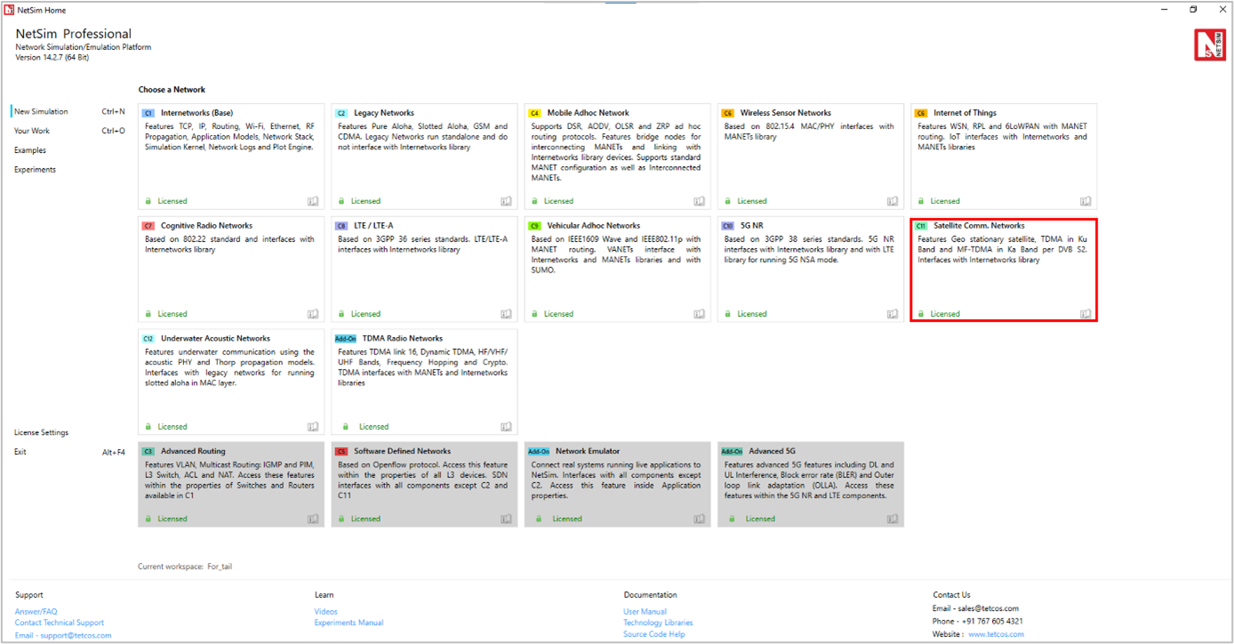The image size is (1234, 644).
Task: Open book icon on Software Defined Networks card
Action: click(506, 519)
